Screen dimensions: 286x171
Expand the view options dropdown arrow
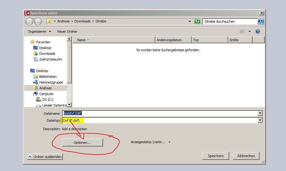pos(250,31)
